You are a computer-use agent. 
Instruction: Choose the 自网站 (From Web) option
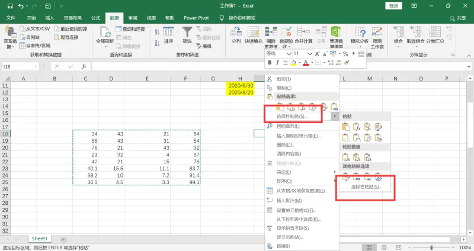[30, 37]
